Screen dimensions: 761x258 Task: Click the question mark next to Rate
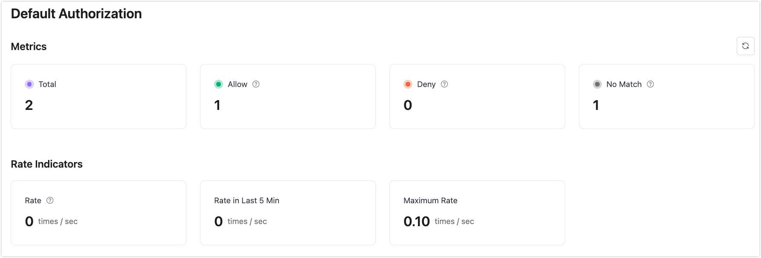(x=50, y=200)
